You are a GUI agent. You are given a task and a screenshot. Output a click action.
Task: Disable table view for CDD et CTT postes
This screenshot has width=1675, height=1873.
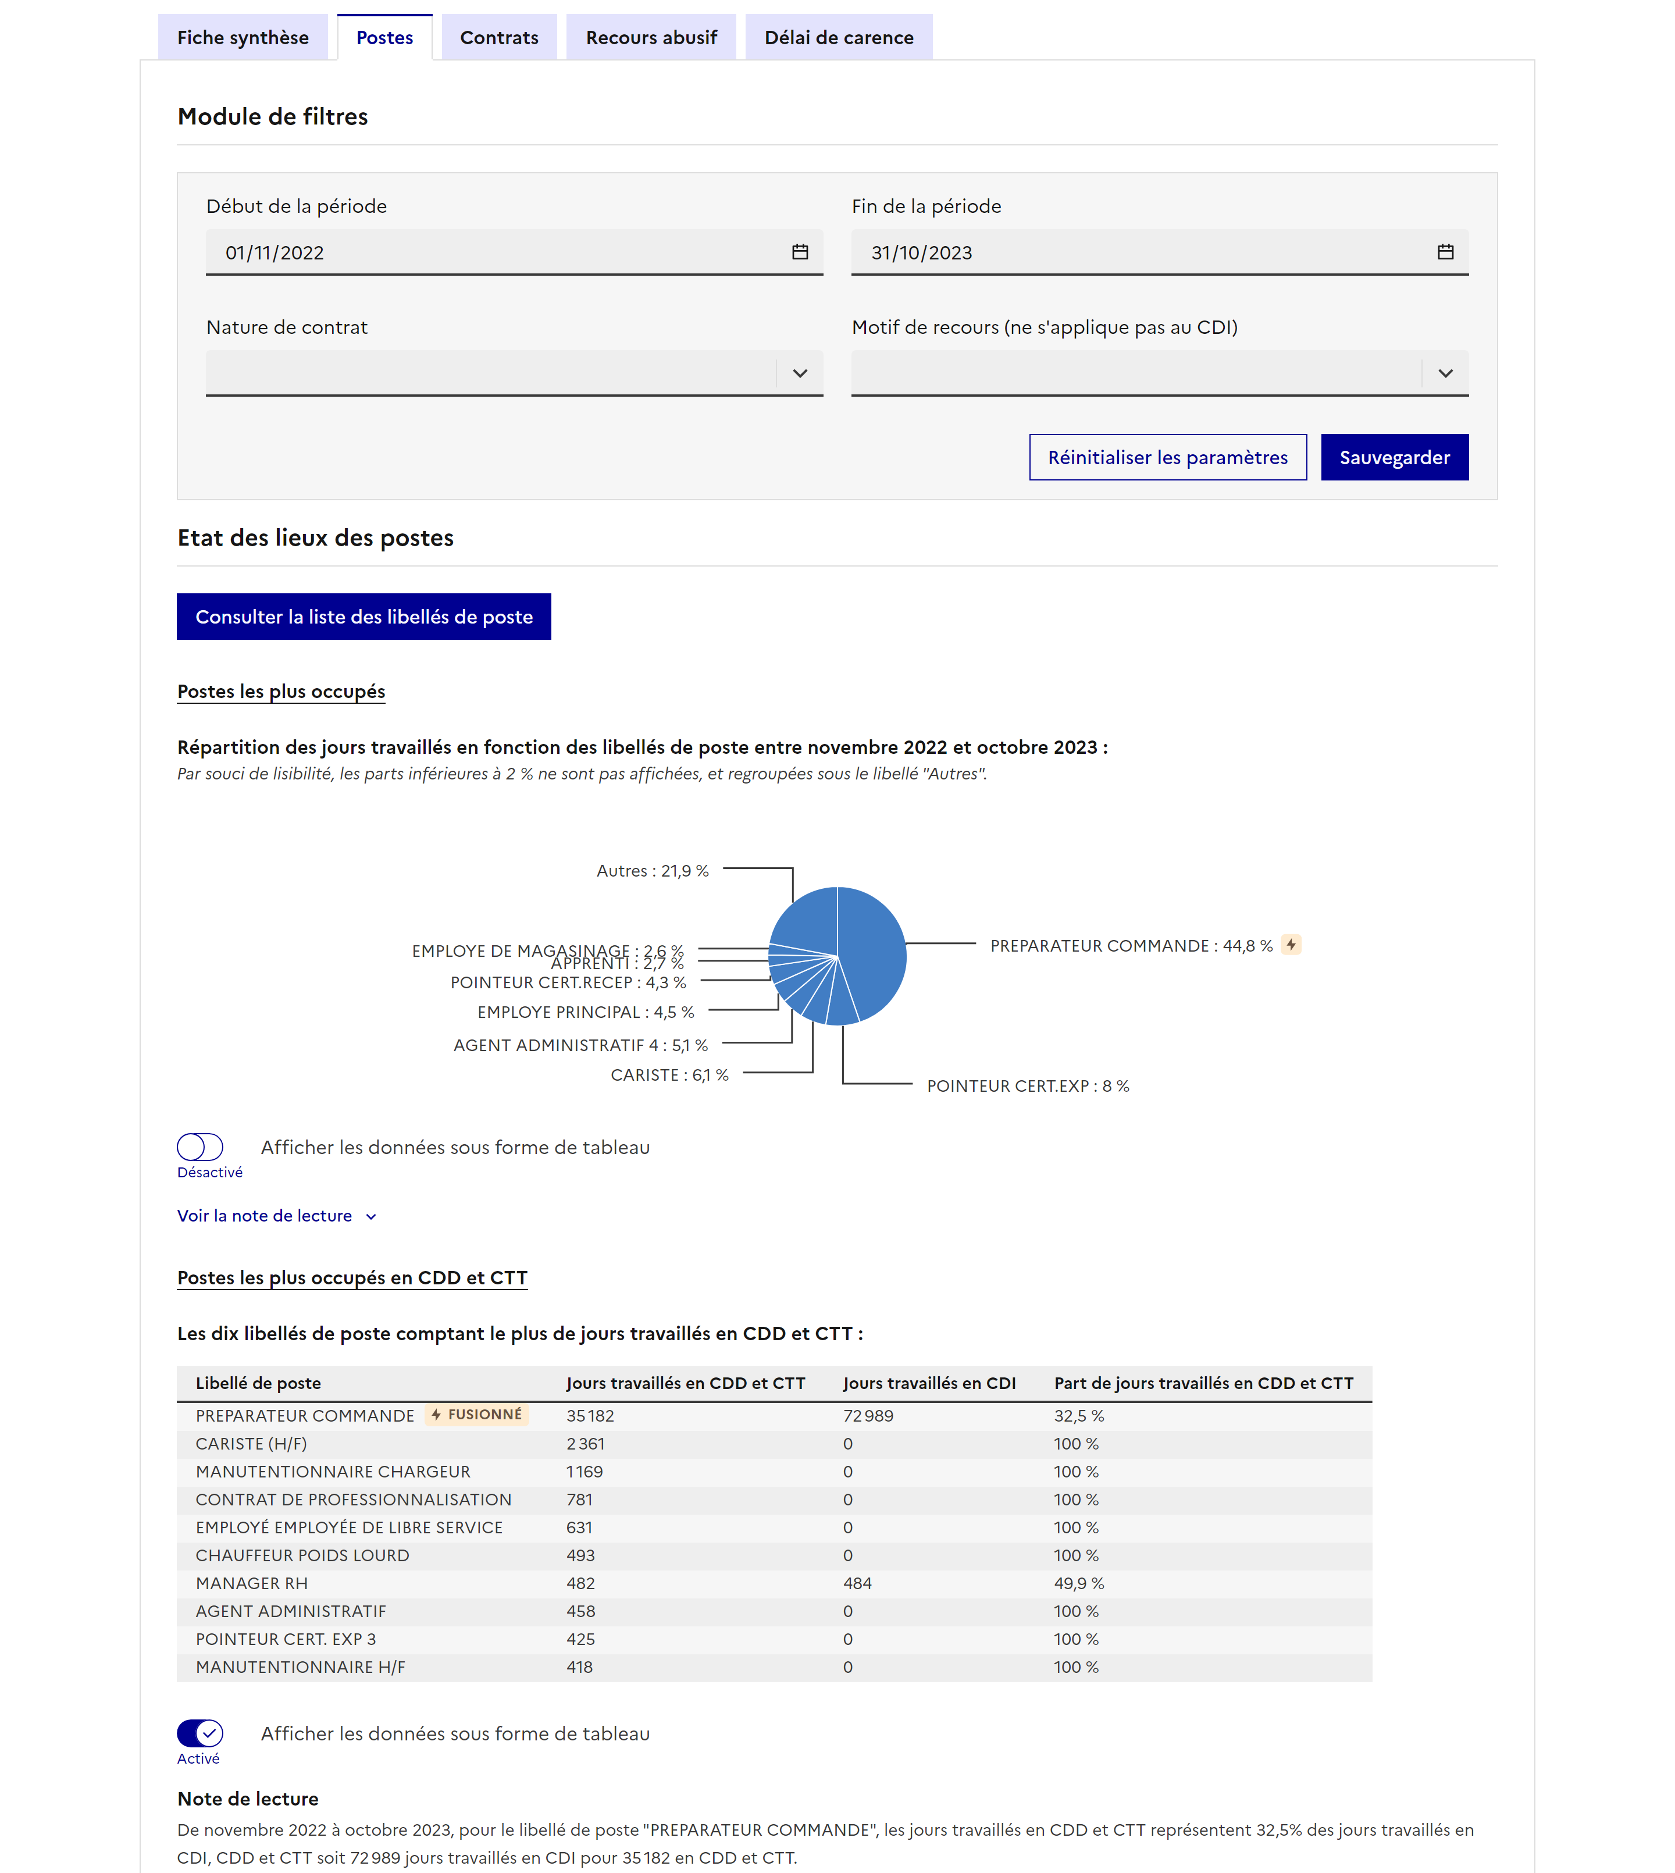(x=201, y=1733)
